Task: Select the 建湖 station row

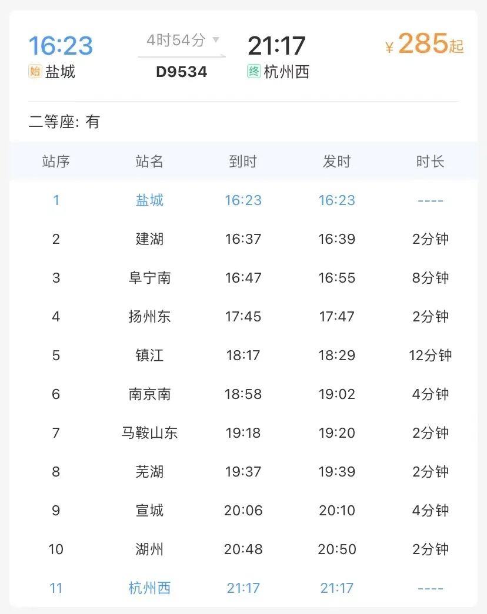Action: (243, 239)
